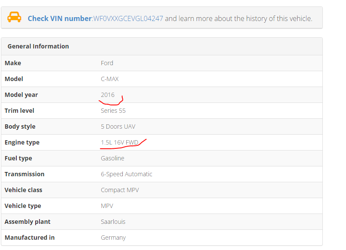This screenshot has width=346, height=250.
Task: Select the C-MAX model value
Action: point(109,79)
